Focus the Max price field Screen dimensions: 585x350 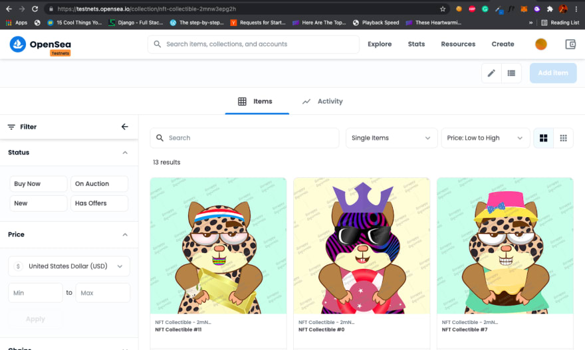[102, 293]
